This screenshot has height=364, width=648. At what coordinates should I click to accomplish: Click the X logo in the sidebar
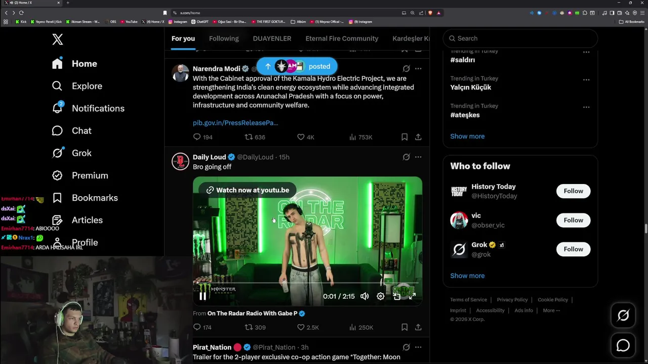click(57, 39)
